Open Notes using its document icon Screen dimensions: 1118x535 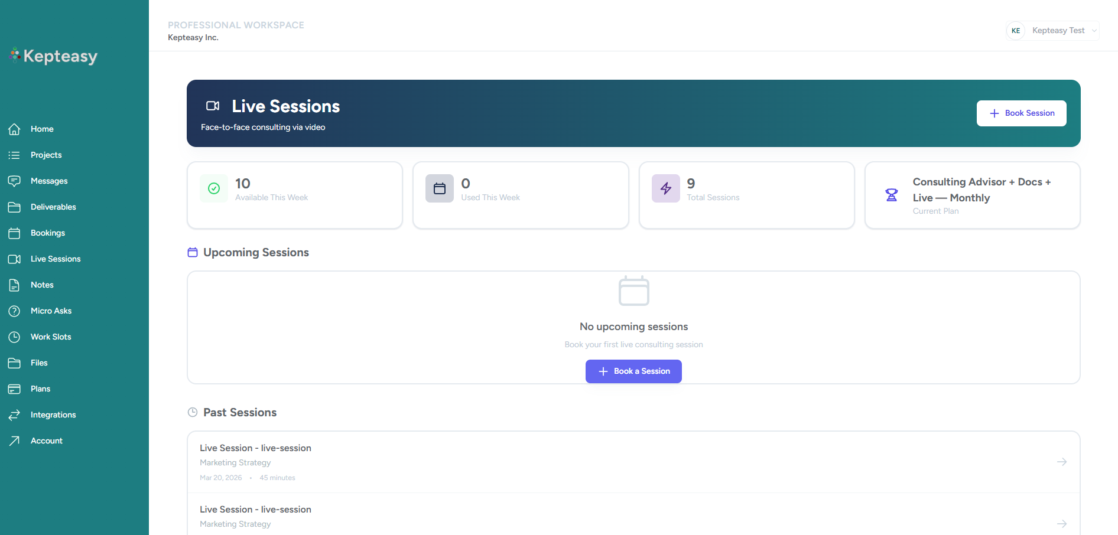pos(14,285)
